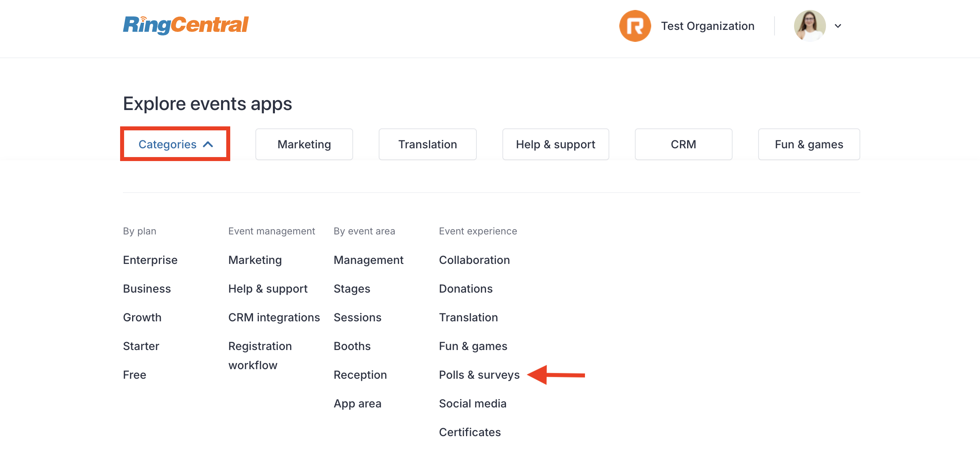Select the Booths event area link
Screen dimensions: 980x476
[x=352, y=346]
